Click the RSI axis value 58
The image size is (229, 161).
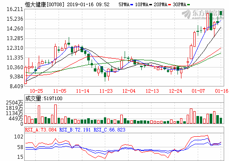tap(20, 147)
